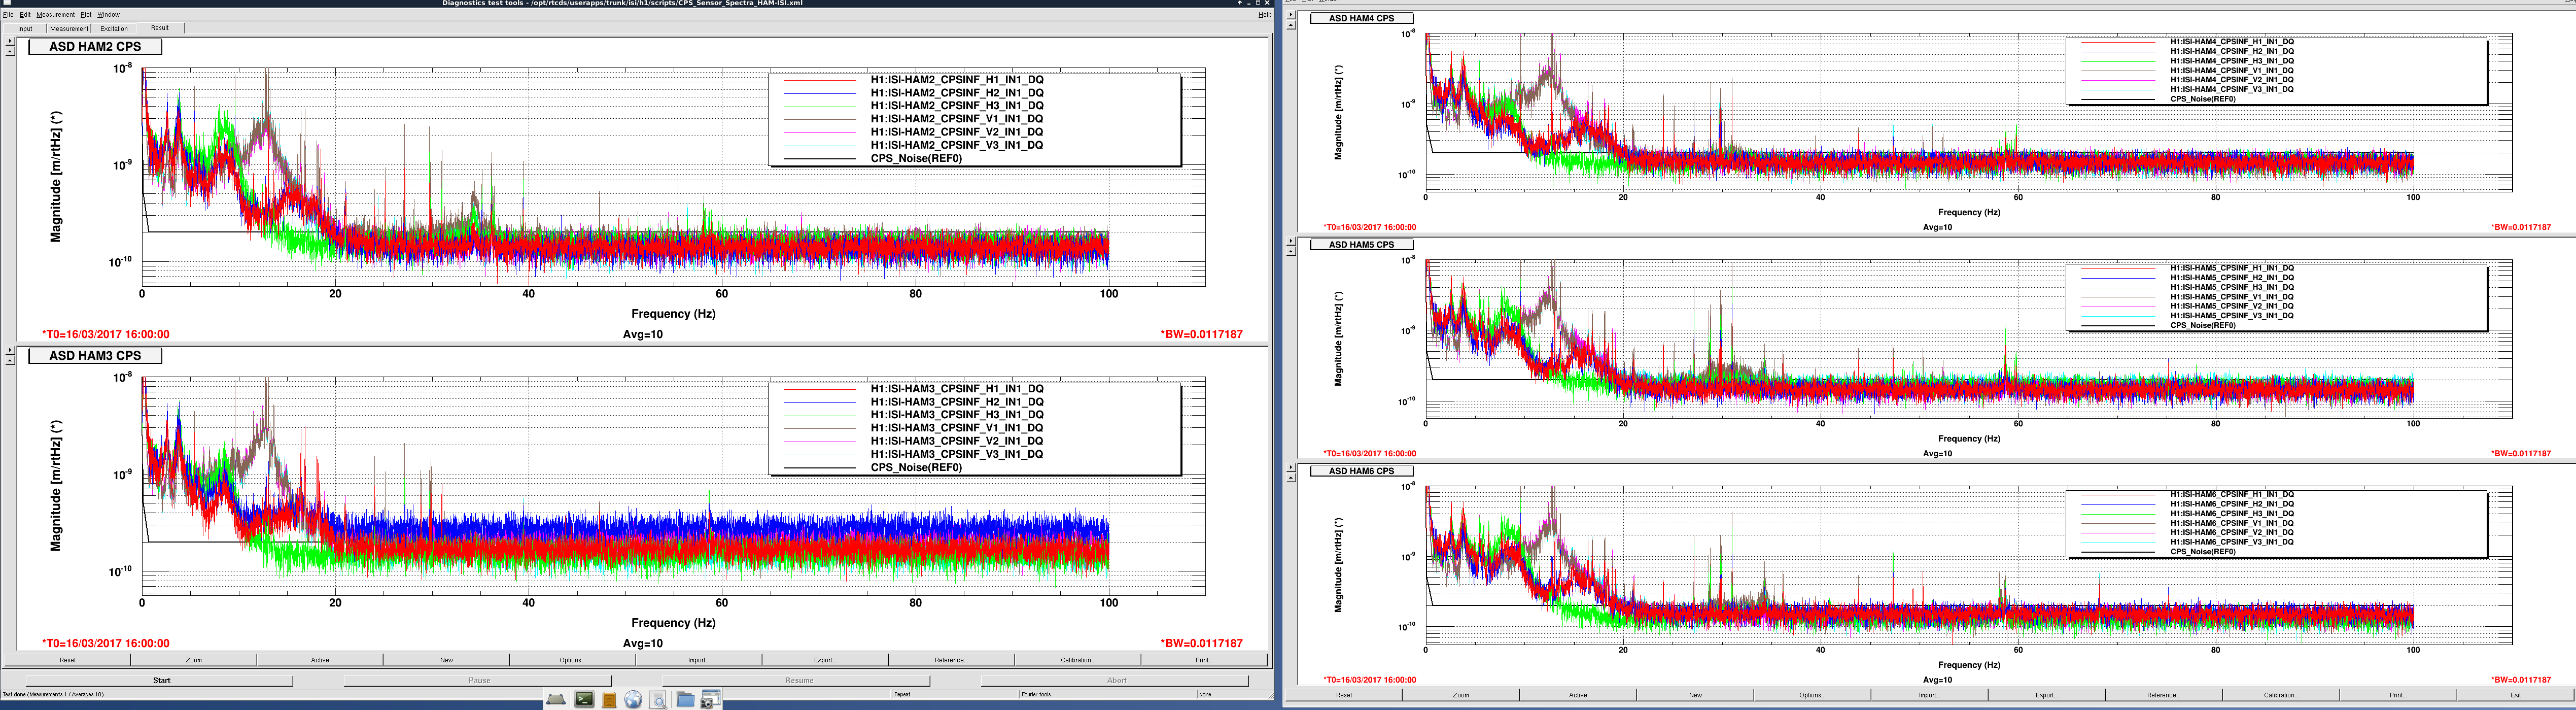Click Zoom in the diagnostics main window
2576x710 pixels.
194,660
